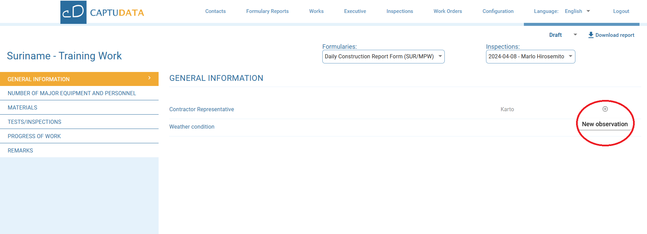Go to Formulary Reports
Image resolution: width=647 pixels, height=234 pixels.
coord(267,11)
